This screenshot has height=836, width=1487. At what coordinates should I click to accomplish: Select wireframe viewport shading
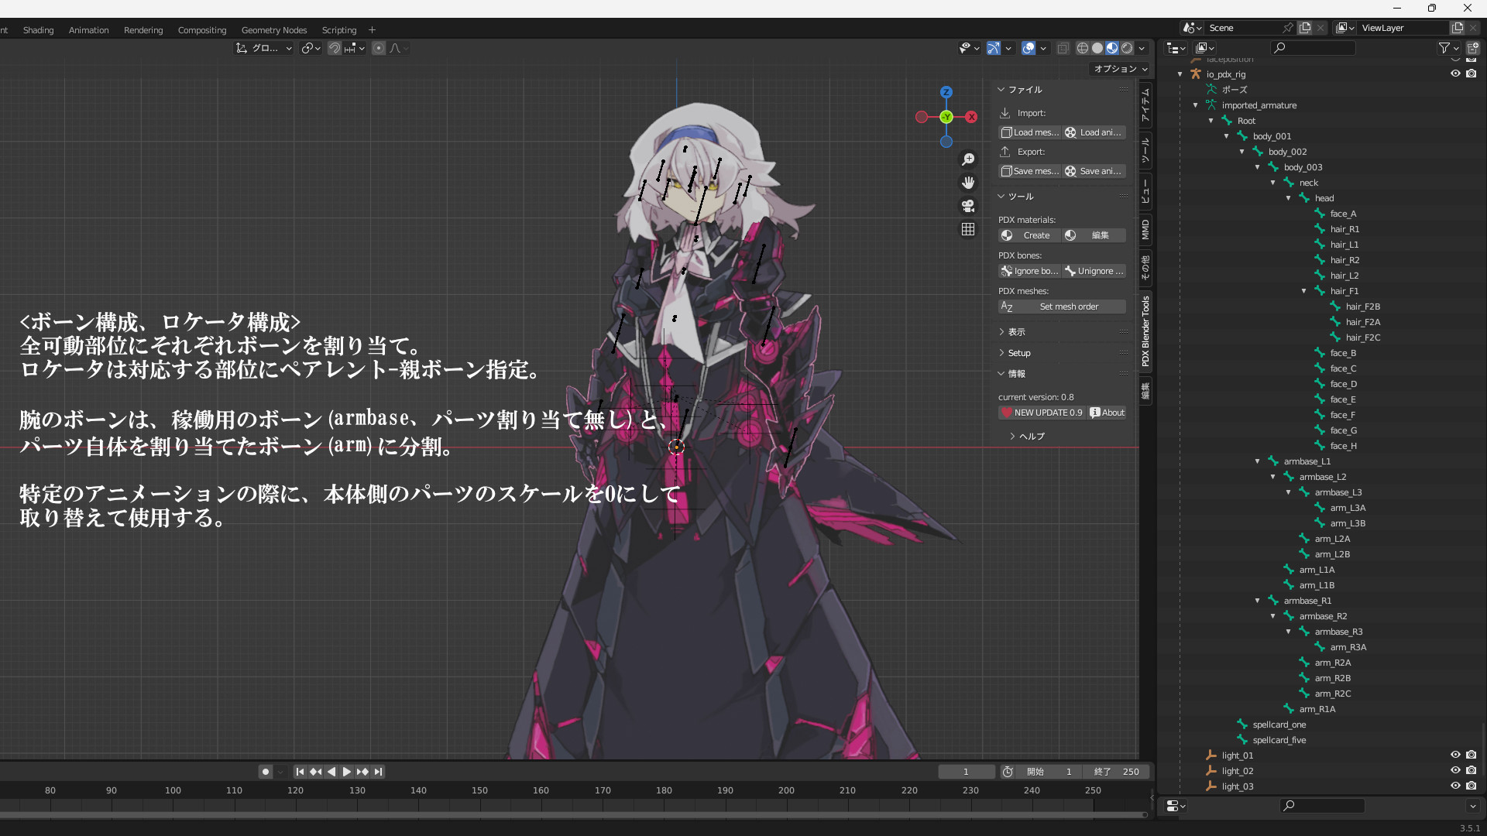[x=1083, y=48]
